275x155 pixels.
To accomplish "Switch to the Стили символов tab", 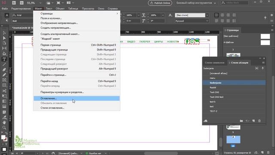I will [x=214, y=62].
